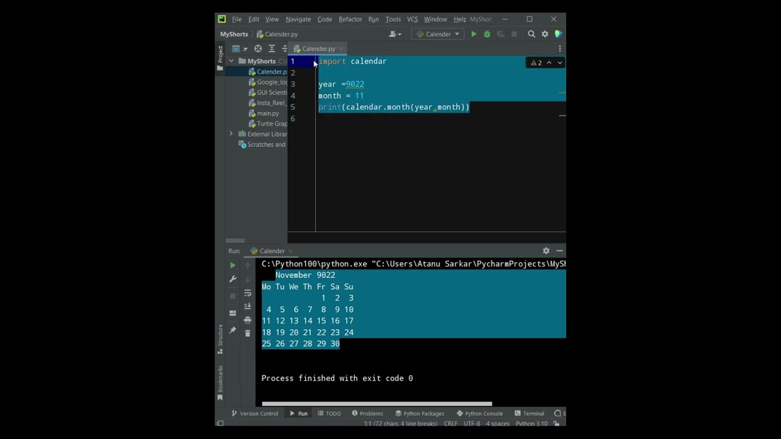
Task: Start debugging with the green bug icon
Action: [487, 34]
